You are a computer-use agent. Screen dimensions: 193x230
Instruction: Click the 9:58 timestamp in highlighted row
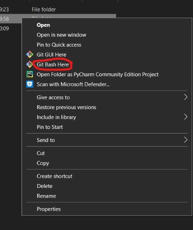click(x=4, y=19)
